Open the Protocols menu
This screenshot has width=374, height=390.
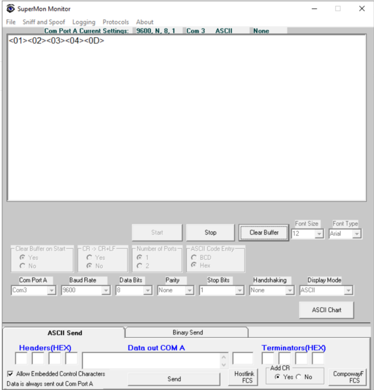(115, 22)
